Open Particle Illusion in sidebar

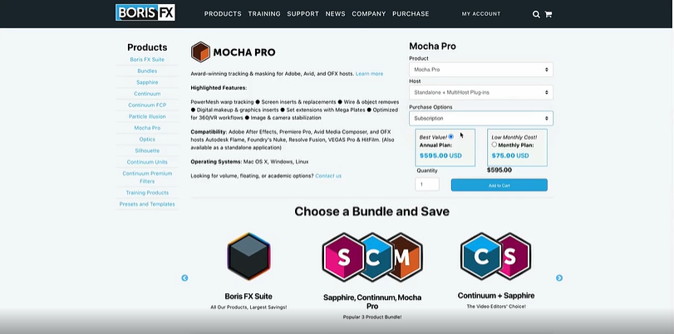click(x=147, y=116)
